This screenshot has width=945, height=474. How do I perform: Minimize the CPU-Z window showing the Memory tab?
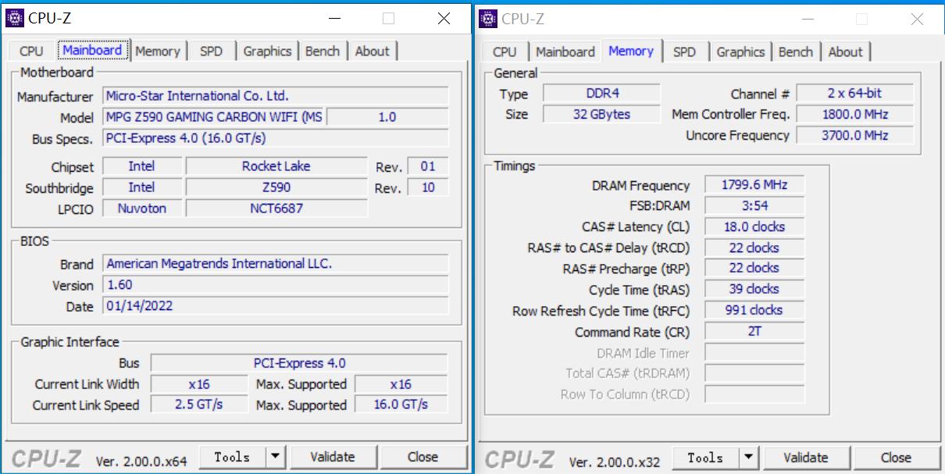point(808,19)
